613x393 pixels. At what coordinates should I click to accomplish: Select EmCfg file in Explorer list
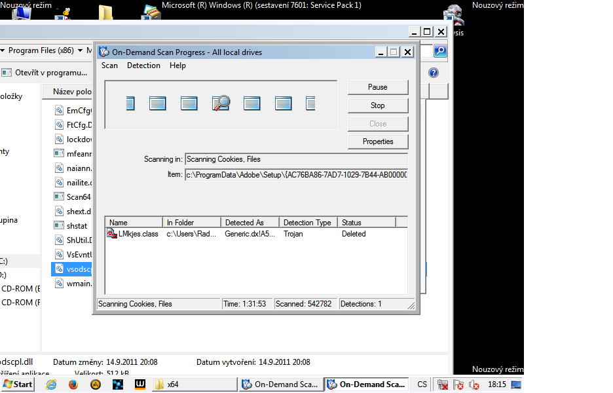tap(73, 110)
